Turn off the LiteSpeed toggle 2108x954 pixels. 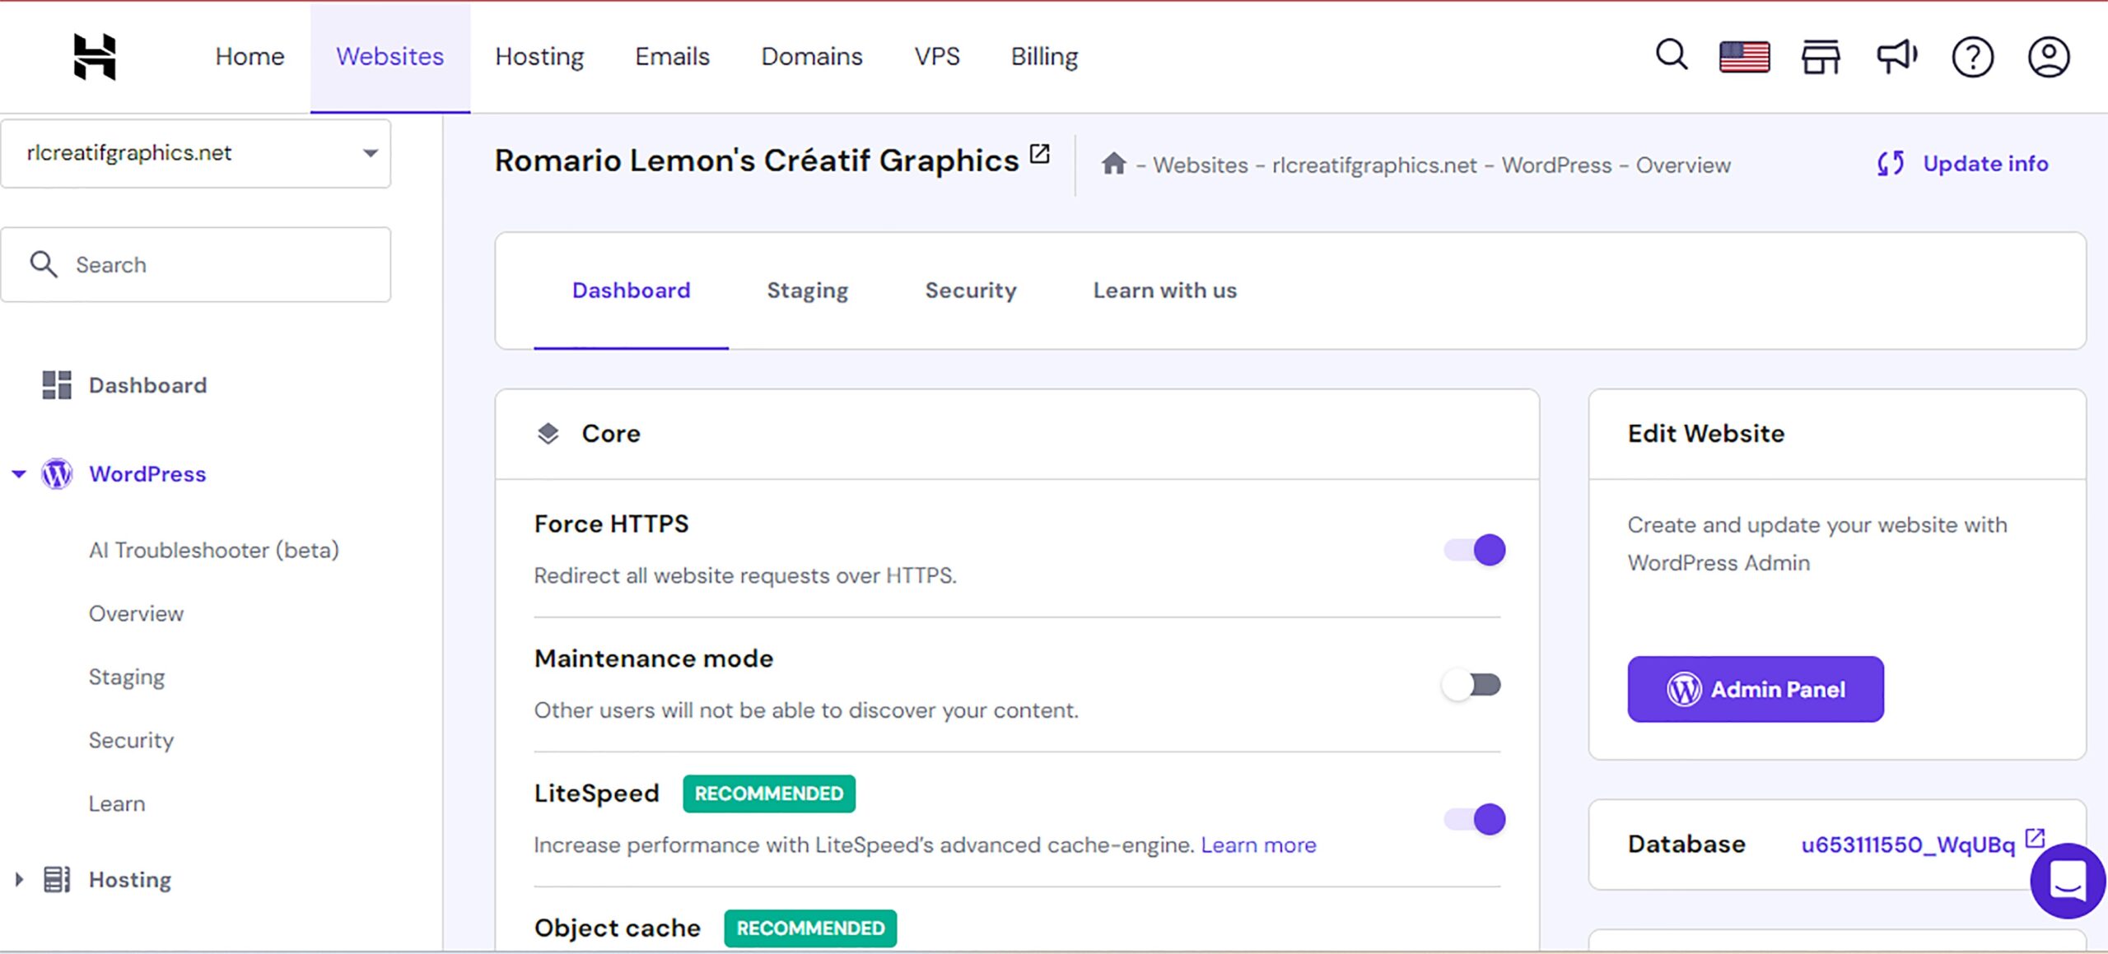click(x=1474, y=819)
